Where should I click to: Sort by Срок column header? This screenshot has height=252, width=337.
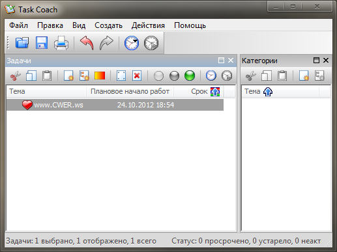click(x=199, y=91)
